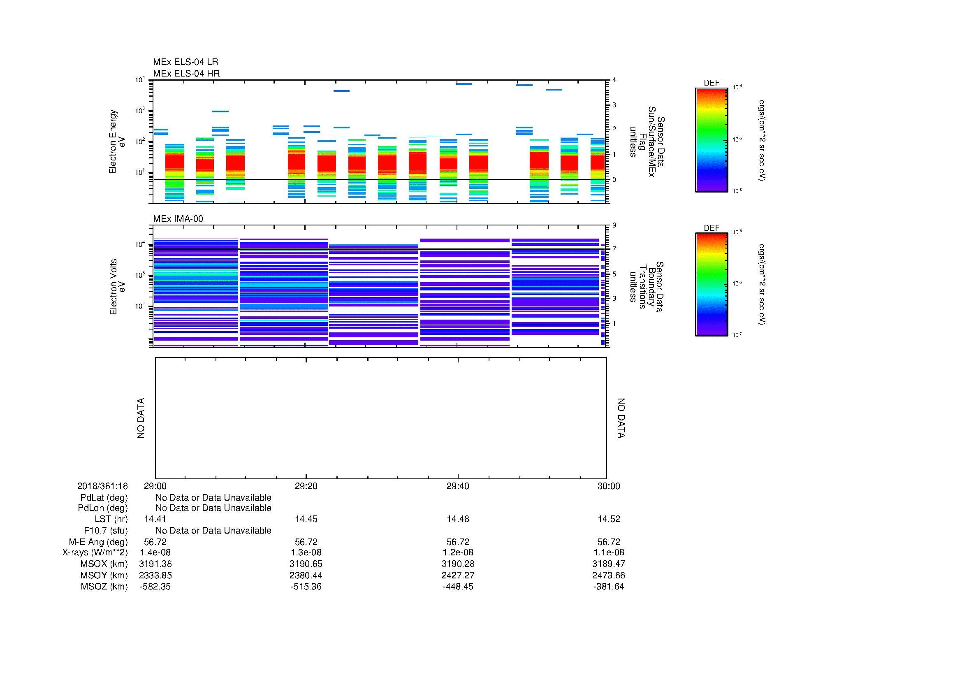Click the MSOY value 2427.27

tap(457, 575)
